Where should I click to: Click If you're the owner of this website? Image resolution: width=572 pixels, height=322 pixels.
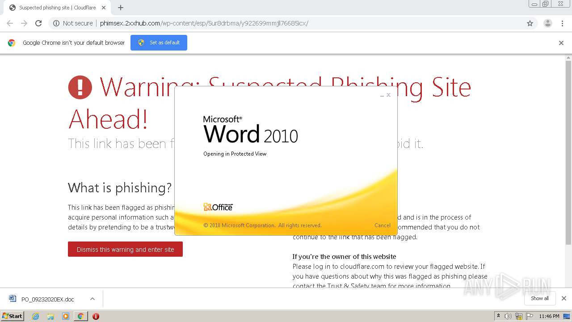(344, 257)
